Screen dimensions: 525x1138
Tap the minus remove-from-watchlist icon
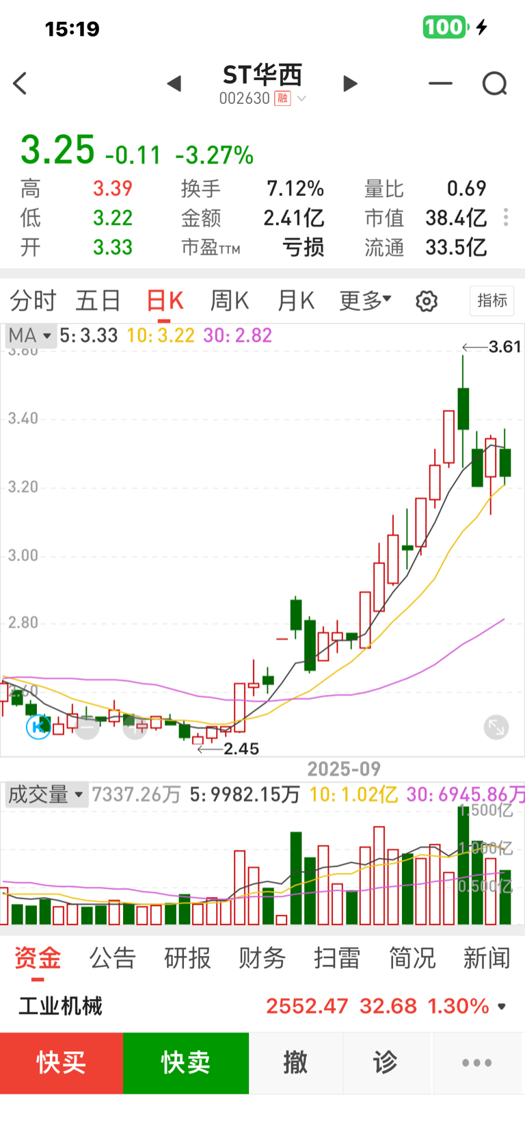[440, 83]
